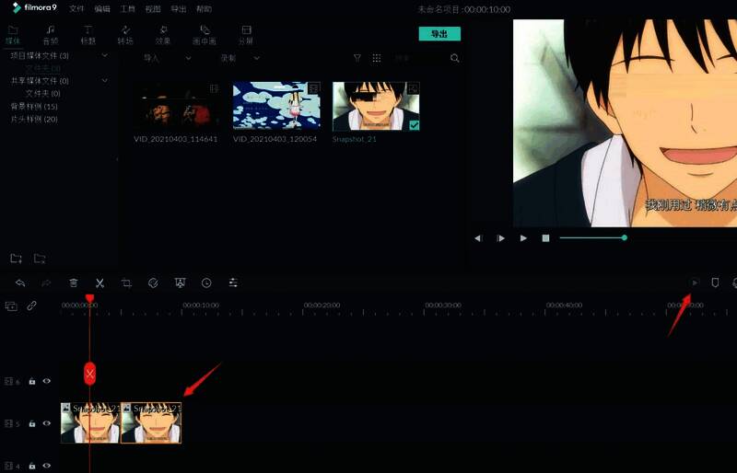Viewport: 737px width, 473px height.
Task: Hide track 5 with its eye icon
Action: (x=47, y=423)
